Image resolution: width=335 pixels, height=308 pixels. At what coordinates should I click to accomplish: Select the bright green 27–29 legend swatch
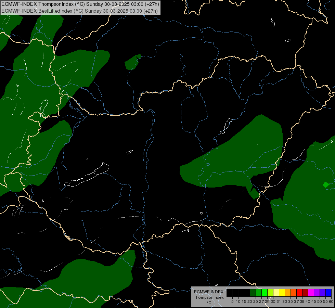pos(265,293)
